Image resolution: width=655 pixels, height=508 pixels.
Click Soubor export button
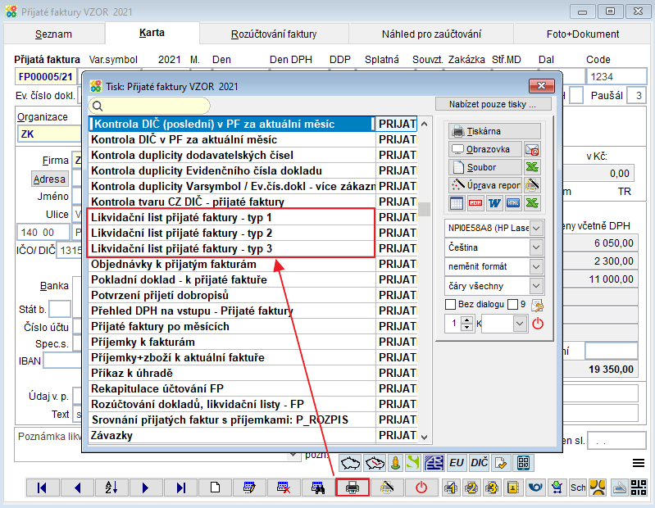click(x=485, y=167)
